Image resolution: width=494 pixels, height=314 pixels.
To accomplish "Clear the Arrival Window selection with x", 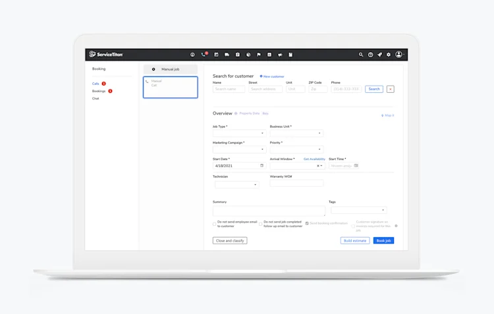I will click(x=318, y=166).
